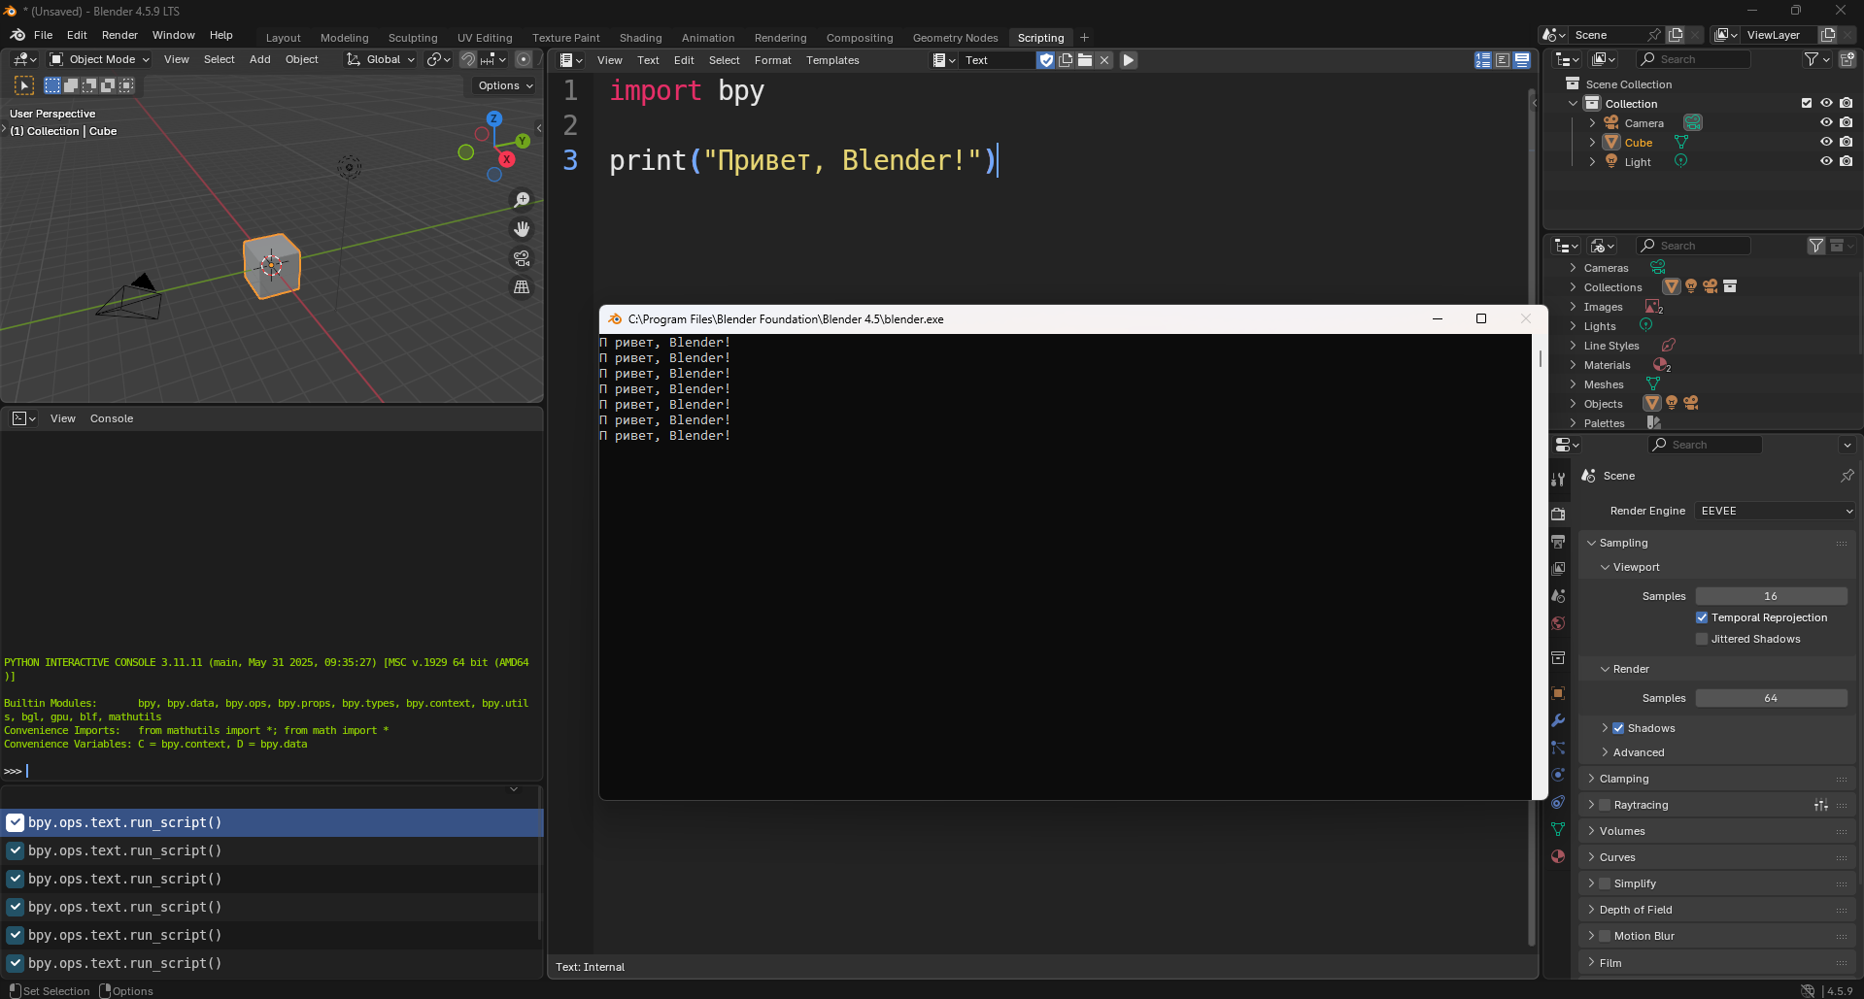
Task: Open the Modifiers properties tab
Action: pyautogui.click(x=1558, y=720)
